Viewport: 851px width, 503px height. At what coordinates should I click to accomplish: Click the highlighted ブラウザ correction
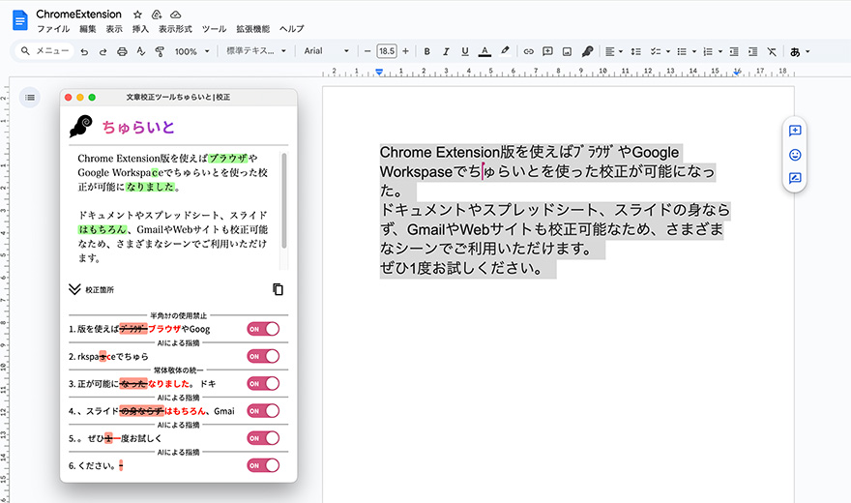pyautogui.click(x=228, y=159)
